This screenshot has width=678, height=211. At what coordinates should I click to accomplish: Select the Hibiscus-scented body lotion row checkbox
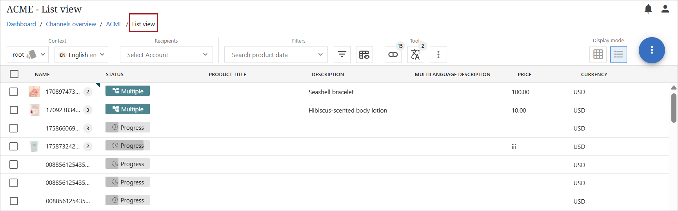(14, 110)
